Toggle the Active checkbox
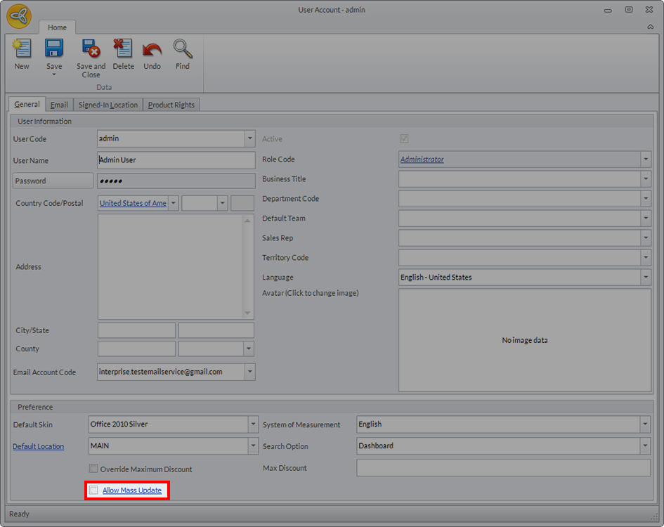664x527 pixels. coord(404,139)
